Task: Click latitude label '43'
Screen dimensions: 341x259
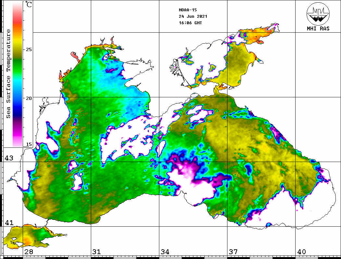Action: coord(9,158)
